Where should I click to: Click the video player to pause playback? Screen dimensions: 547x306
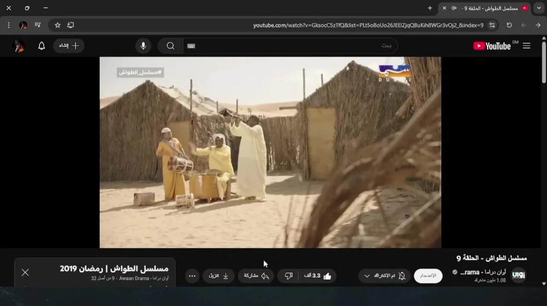270,152
